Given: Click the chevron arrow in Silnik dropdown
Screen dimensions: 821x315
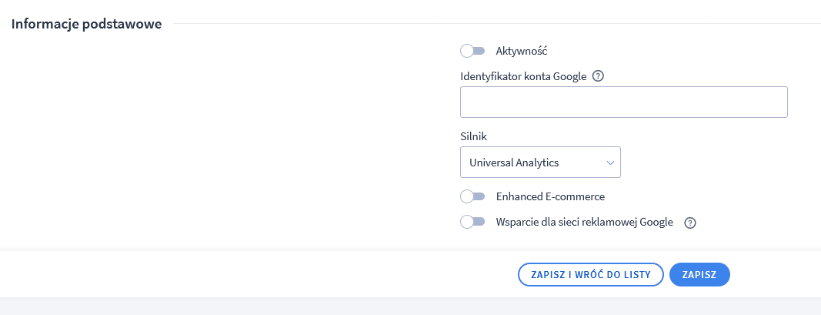Looking at the screenshot, I should tap(610, 163).
